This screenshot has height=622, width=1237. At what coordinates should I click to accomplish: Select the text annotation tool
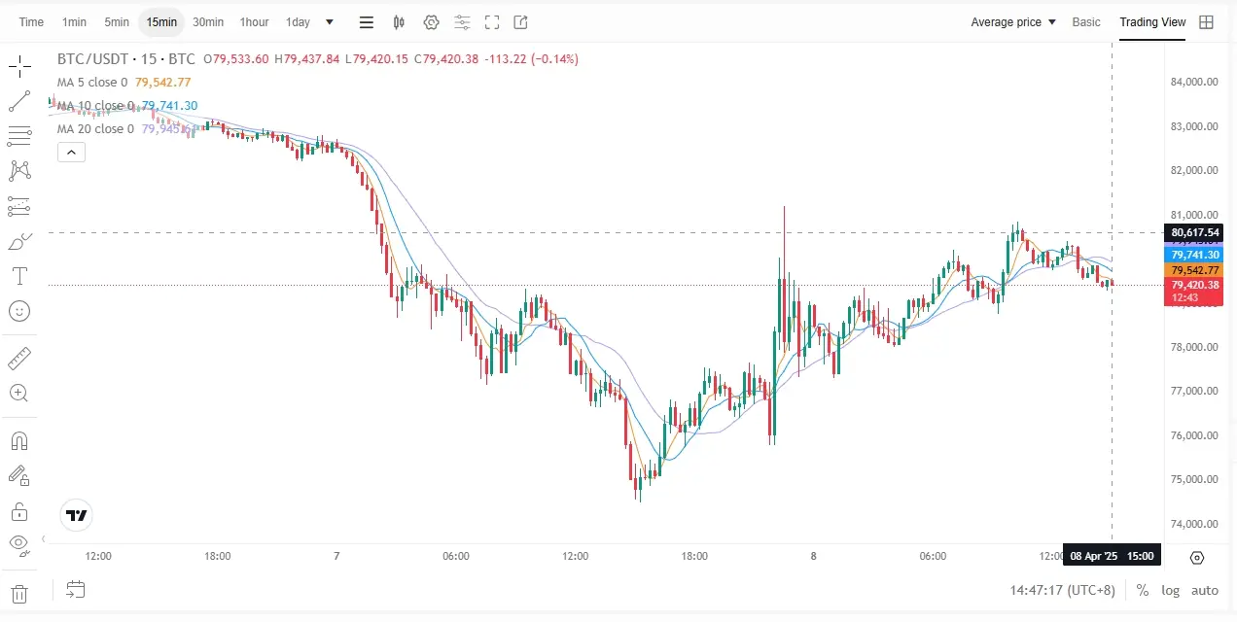(x=18, y=276)
